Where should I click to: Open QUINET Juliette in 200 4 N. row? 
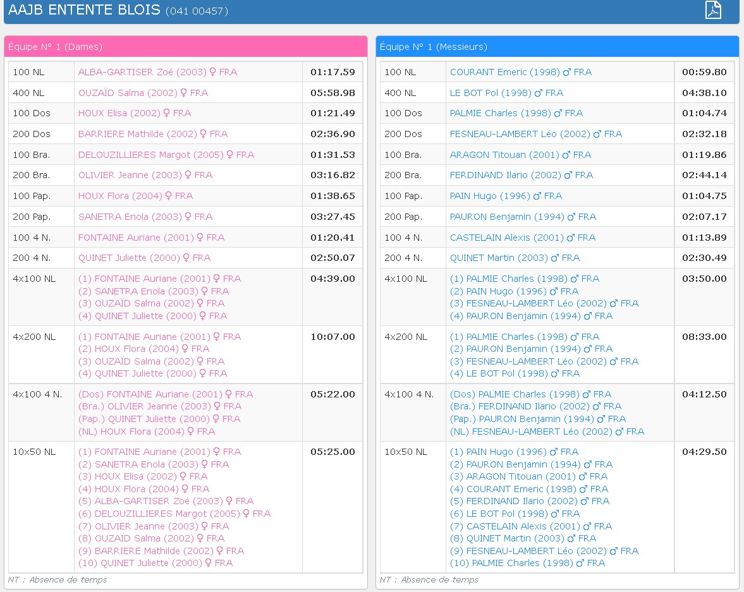[x=144, y=258]
